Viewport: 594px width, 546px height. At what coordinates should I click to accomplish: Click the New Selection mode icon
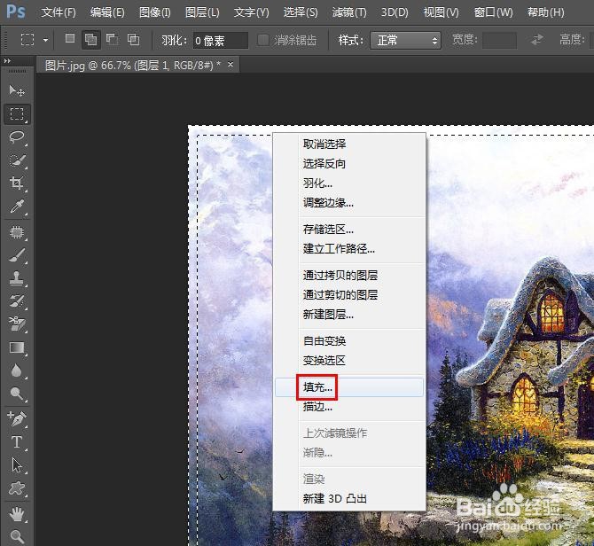click(70, 39)
